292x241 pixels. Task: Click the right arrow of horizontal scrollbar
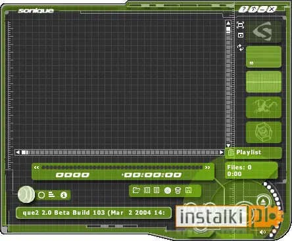(x=222, y=152)
